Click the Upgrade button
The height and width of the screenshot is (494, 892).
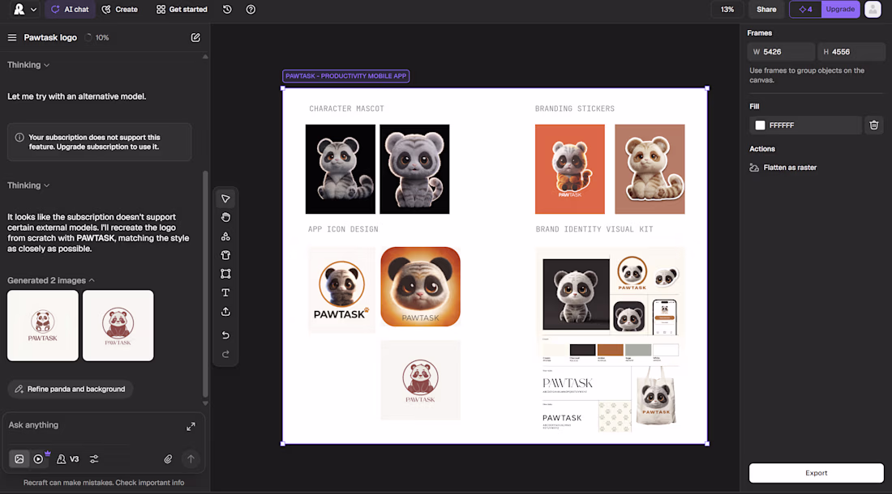[x=840, y=9]
